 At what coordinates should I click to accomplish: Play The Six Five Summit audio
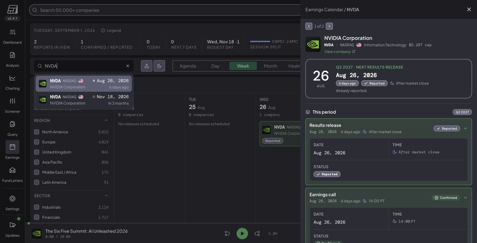pos(242,234)
